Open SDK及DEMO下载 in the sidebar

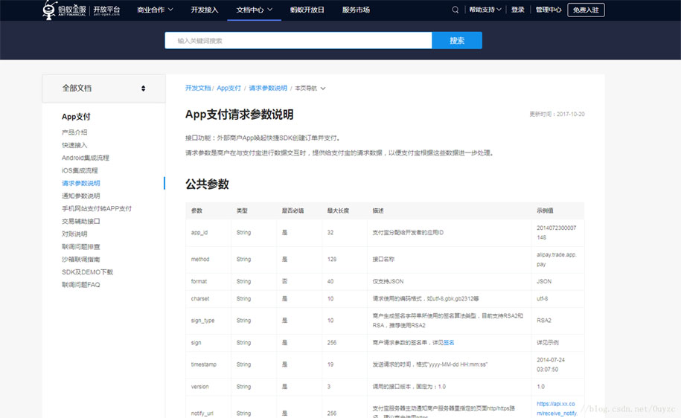87,272
